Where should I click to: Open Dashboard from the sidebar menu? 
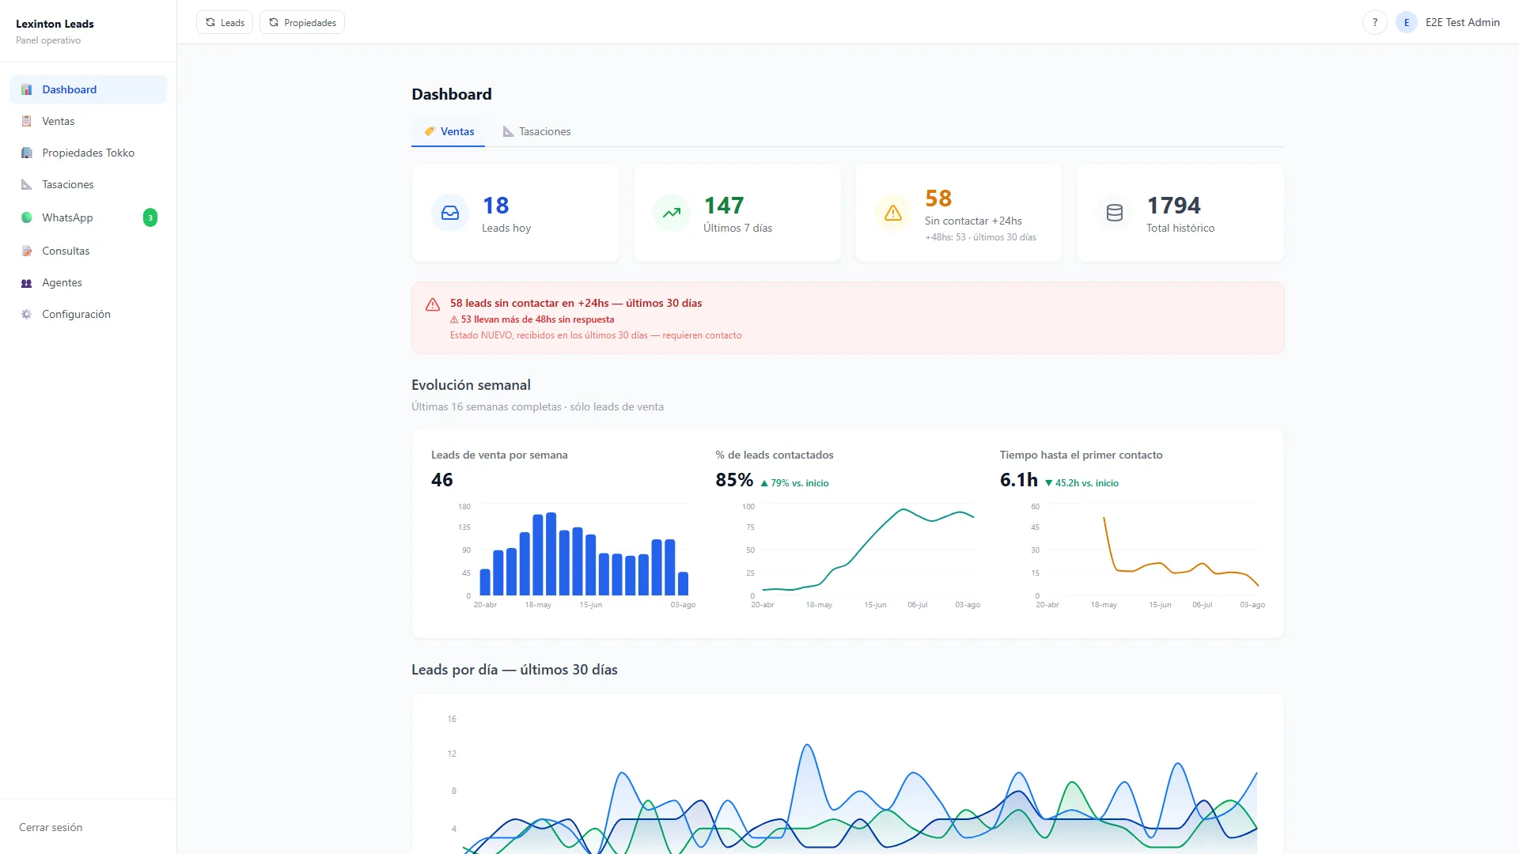pos(89,89)
